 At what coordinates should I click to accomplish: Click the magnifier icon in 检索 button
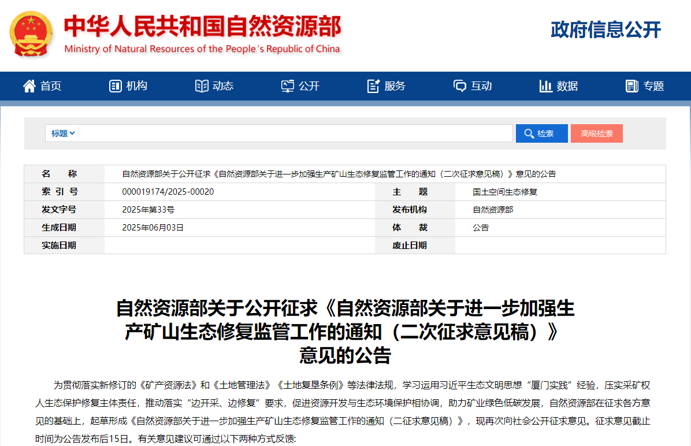[x=529, y=133]
